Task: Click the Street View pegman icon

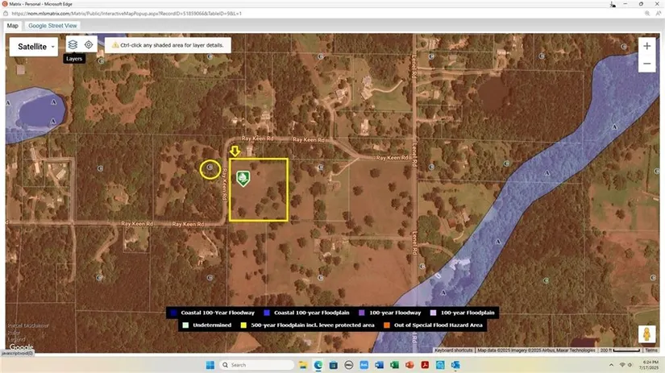Action: (646, 334)
